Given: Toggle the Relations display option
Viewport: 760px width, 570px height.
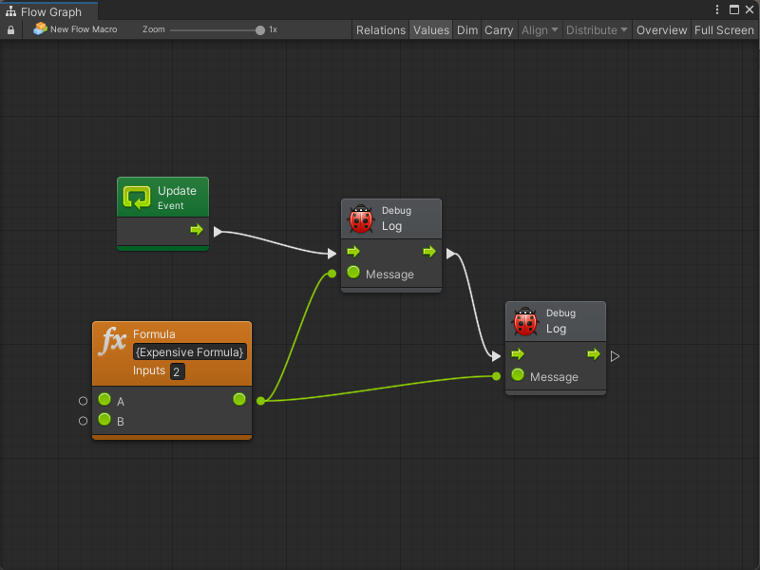Looking at the screenshot, I should click(x=380, y=30).
